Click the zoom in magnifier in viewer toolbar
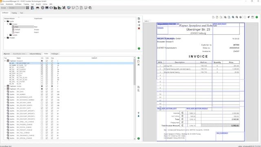This screenshot has width=261, height=147. [233, 17]
